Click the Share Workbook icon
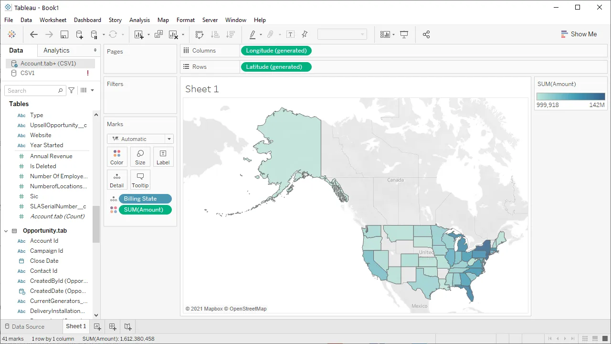Viewport: 611px width, 344px height. click(426, 34)
